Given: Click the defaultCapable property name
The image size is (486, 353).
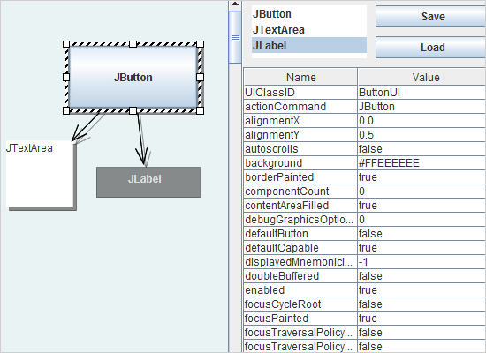Looking at the screenshot, I should pos(300,248).
